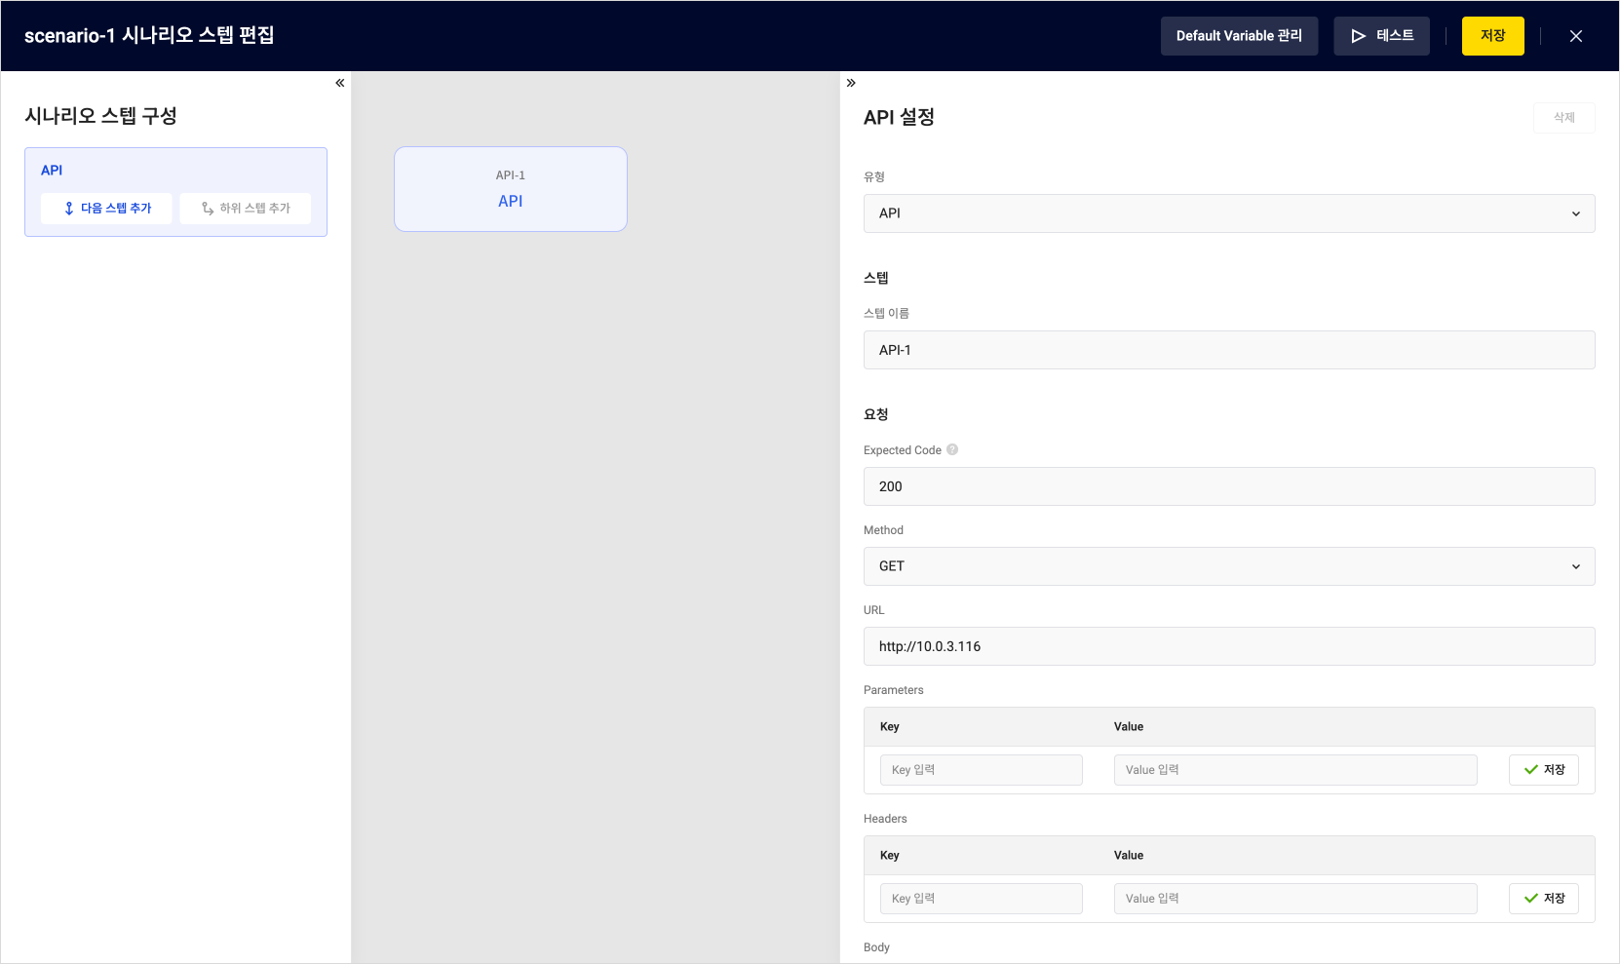Click the Default Variable 관리 button
This screenshot has width=1620, height=964.
1239,36
